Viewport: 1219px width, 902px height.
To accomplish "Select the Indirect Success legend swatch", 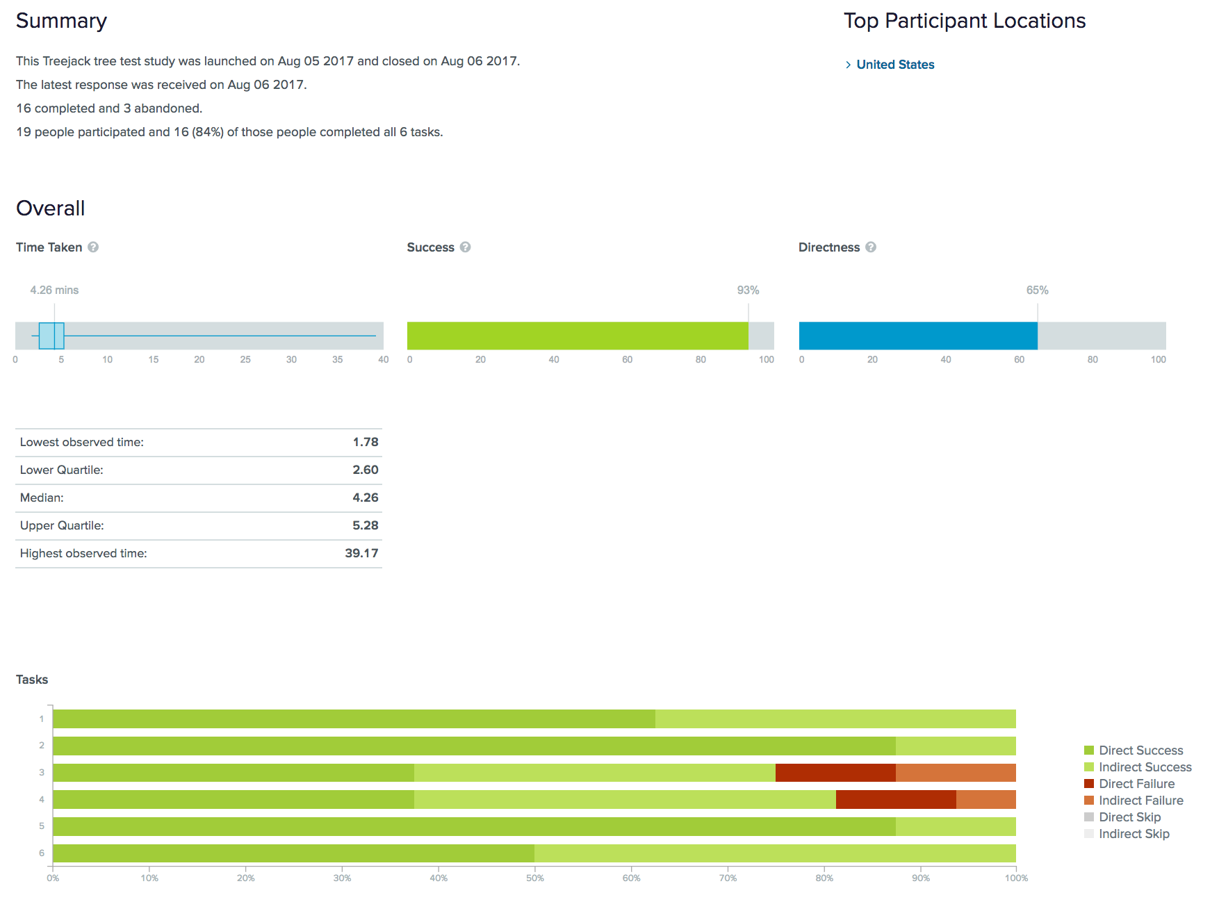I will [1089, 767].
